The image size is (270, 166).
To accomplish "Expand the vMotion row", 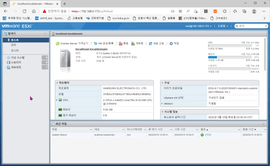I will pyautogui.click(x=162, y=104).
